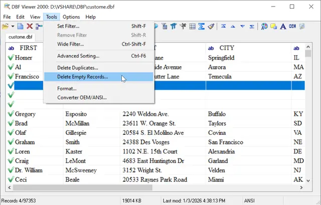Select the San Francisco city cell
Image resolution: width=321 pixels, height=205 pixels.
[x=249, y=142]
